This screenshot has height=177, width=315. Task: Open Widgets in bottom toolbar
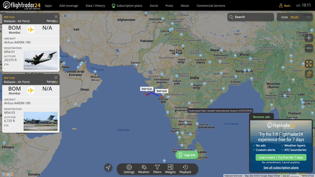point(170,169)
